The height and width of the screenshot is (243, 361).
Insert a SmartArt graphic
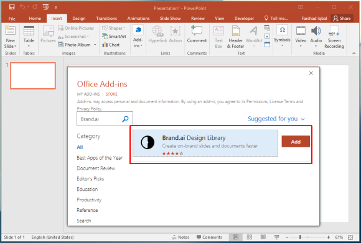click(x=114, y=36)
